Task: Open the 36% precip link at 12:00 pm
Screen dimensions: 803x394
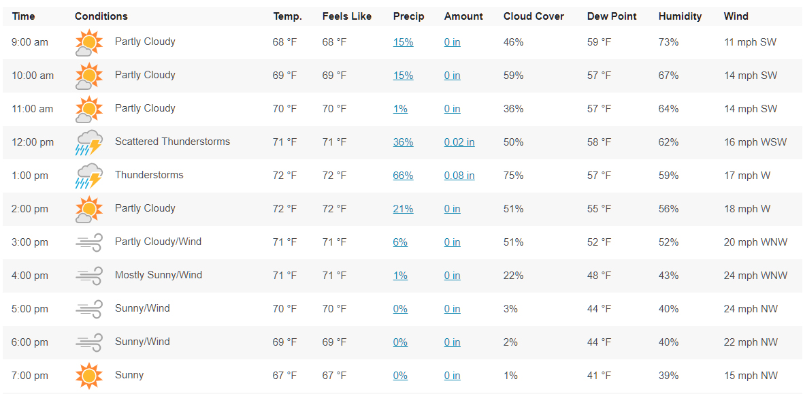Action: [x=403, y=142]
